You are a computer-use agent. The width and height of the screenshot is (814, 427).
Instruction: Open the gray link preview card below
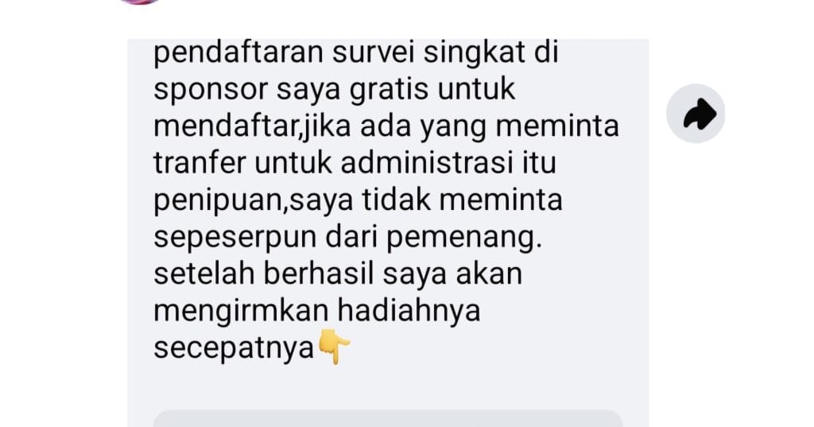coord(388,419)
